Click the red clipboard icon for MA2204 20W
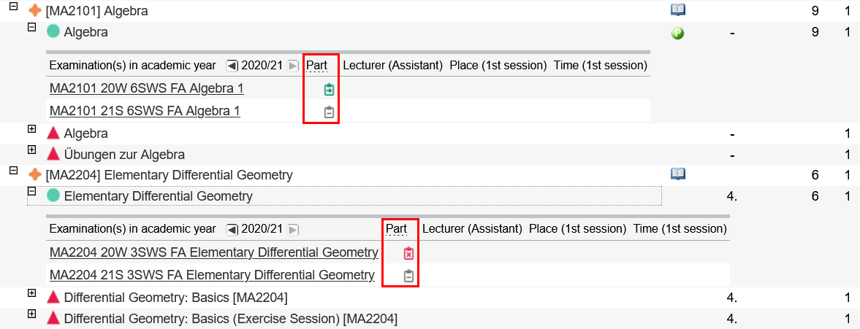 tap(408, 253)
